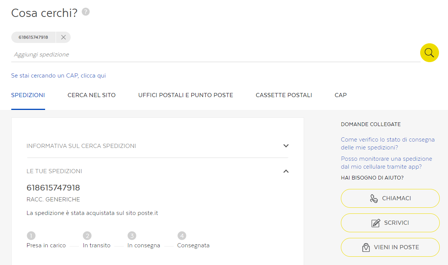Click the LE TUE SPEDIZIONI heading
Viewport: 448px width, 265px height.
pyautogui.click(x=54, y=171)
